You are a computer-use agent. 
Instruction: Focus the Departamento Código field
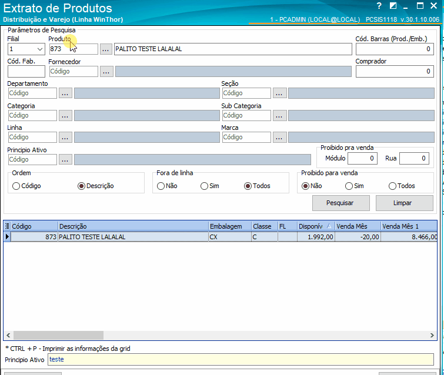coord(32,93)
